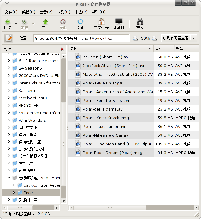Expand the backkom.rom4ever tree folder

pyautogui.click(x=14, y=185)
